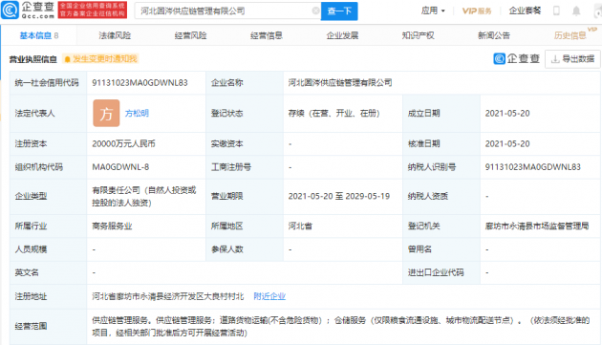
Task: Switch to 知识产权 tab
Action: click(x=418, y=35)
